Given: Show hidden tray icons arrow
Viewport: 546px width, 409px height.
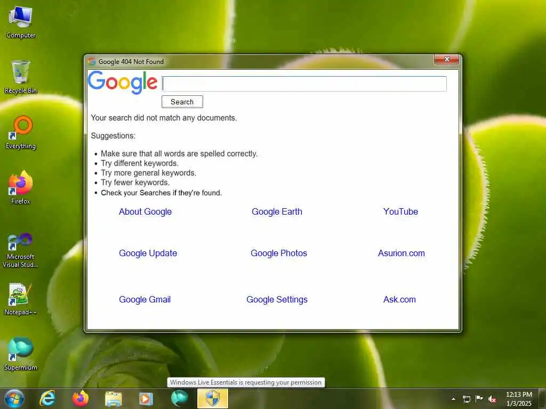Looking at the screenshot, I should (x=453, y=399).
